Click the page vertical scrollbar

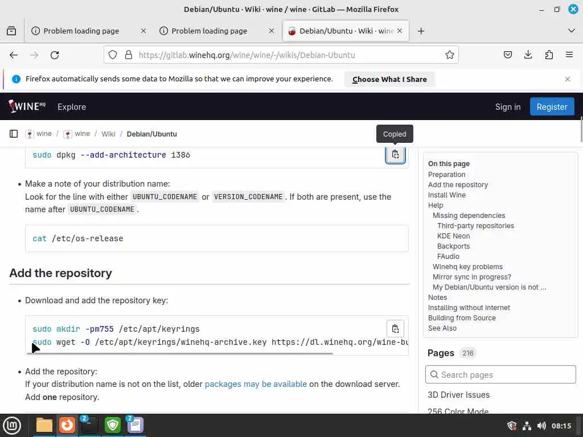click(581, 129)
